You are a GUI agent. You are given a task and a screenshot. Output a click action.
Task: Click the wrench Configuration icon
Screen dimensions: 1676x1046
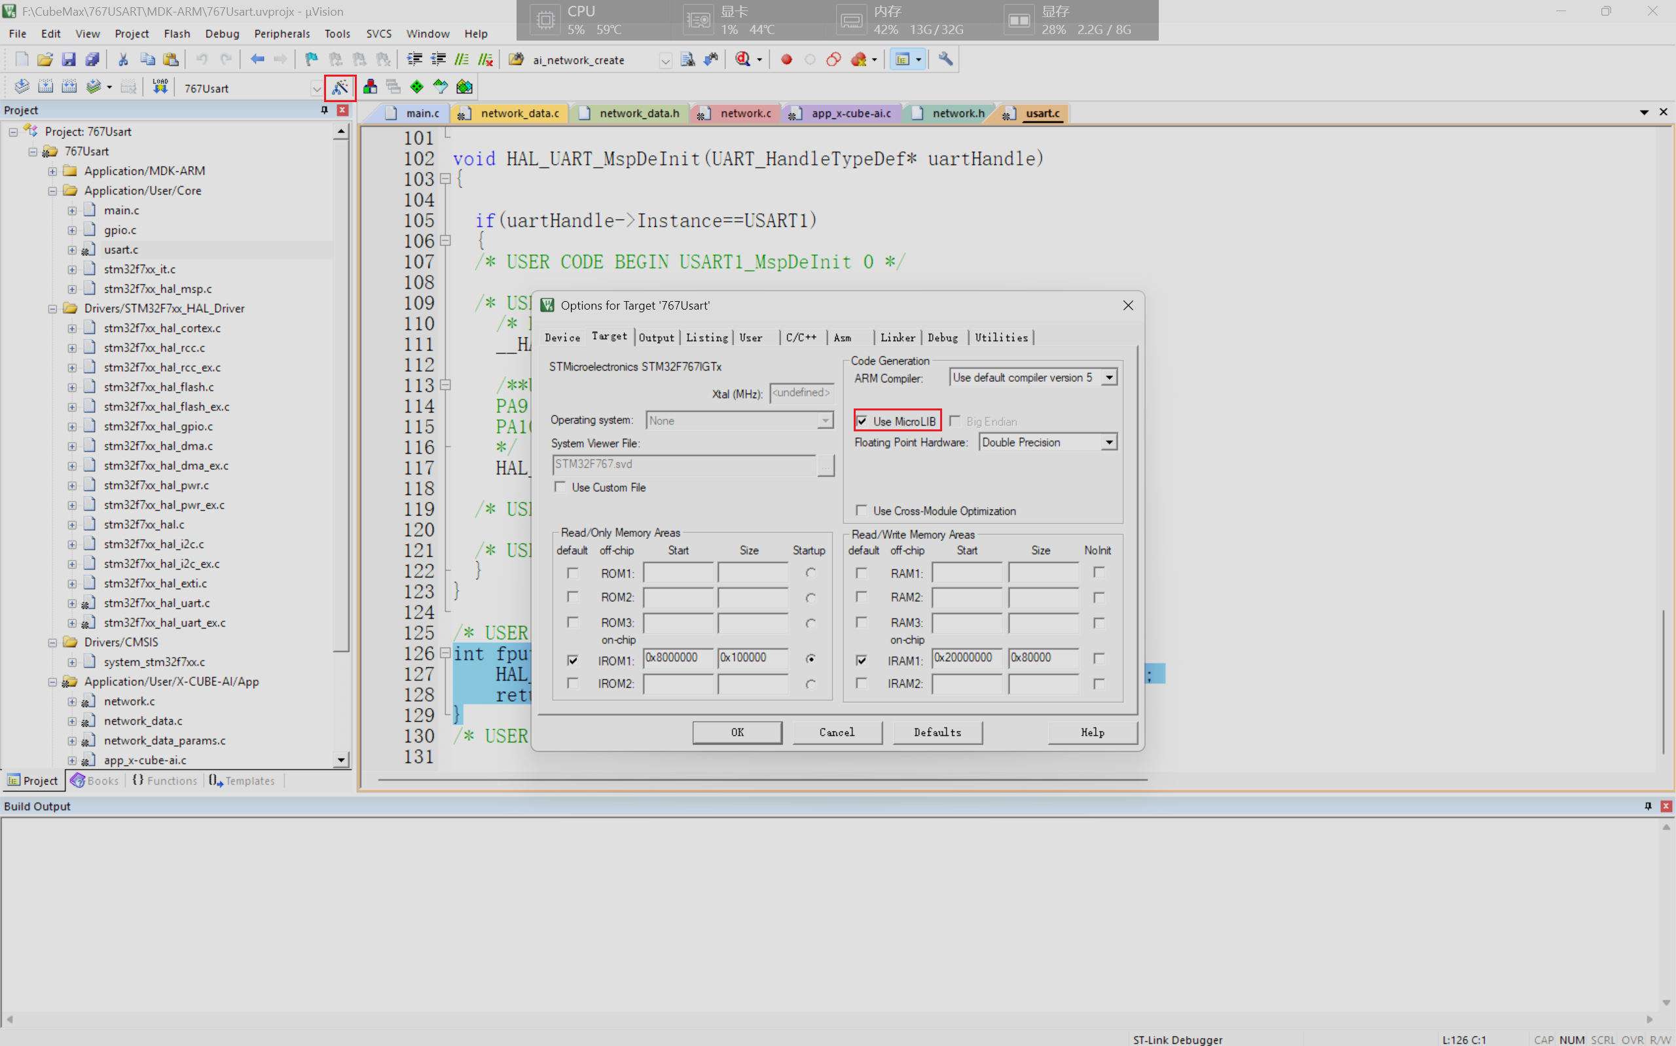945,60
